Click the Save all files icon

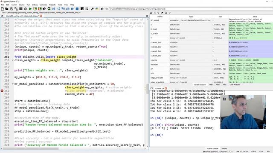point(16,8)
